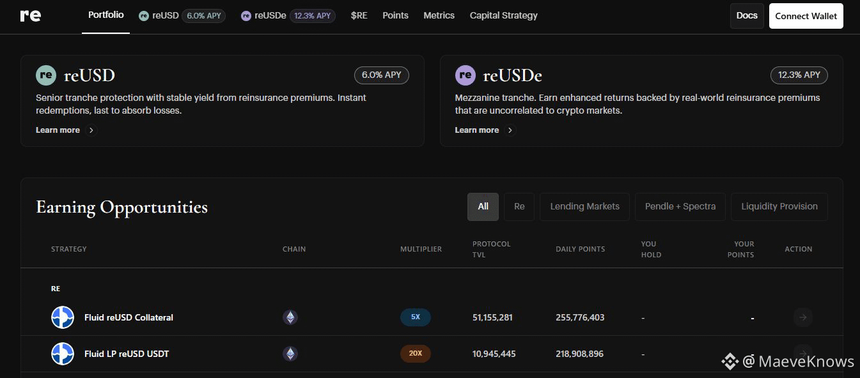Click the You Hold column header
The height and width of the screenshot is (378, 860).
point(651,249)
